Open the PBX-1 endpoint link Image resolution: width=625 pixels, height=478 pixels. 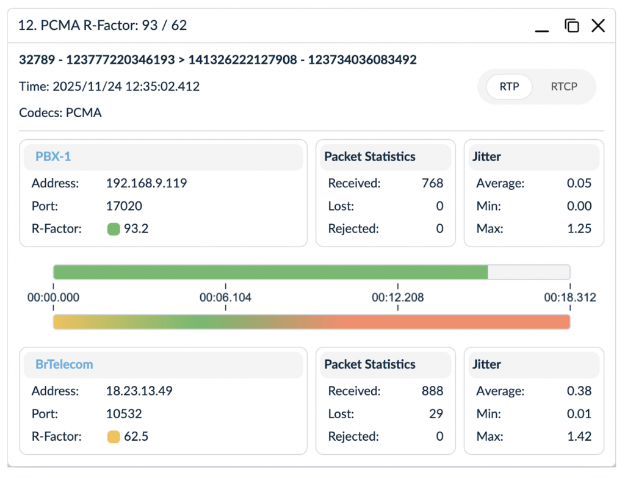(x=52, y=157)
